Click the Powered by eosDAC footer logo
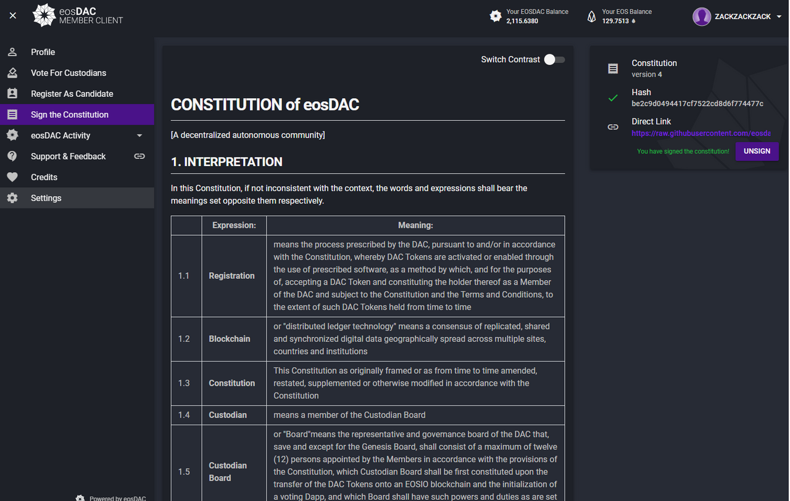 point(80,498)
